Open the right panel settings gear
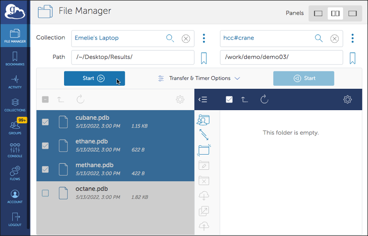The width and height of the screenshot is (368, 236). point(347,100)
